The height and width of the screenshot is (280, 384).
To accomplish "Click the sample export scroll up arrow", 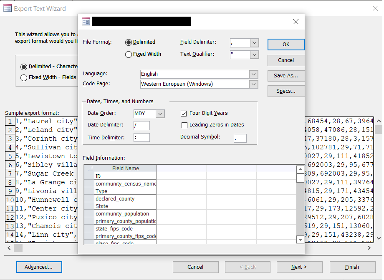I will click(379, 121).
